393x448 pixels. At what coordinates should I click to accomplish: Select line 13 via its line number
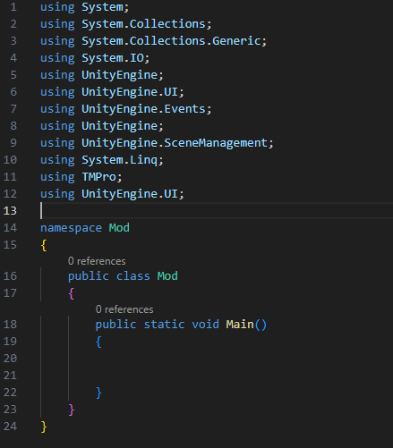pyautogui.click(x=10, y=211)
